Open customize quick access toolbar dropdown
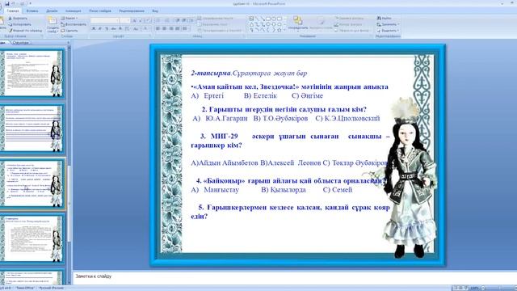 [30, 3]
